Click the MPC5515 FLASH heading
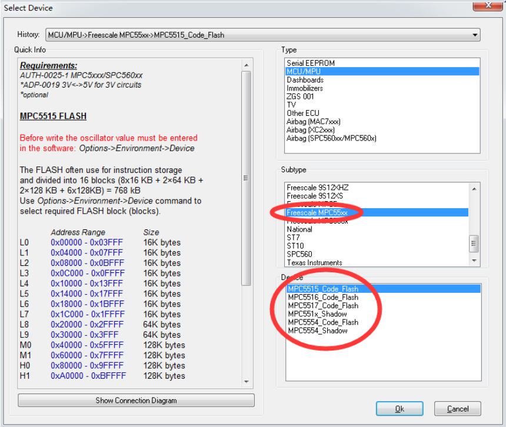506x427 pixels. [53, 116]
